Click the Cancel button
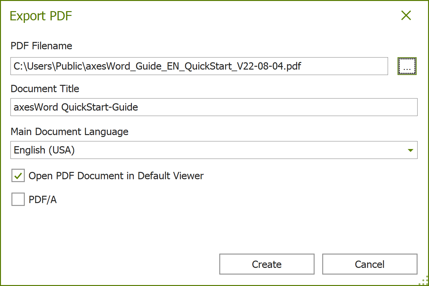Image resolution: width=429 pixels, height=286 pixels. pyautogui.click(x=370, y=264)
